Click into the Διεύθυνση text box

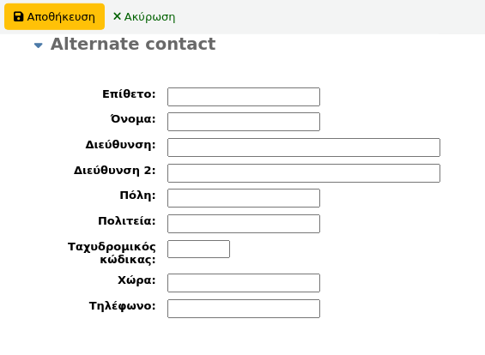(304, 147)
